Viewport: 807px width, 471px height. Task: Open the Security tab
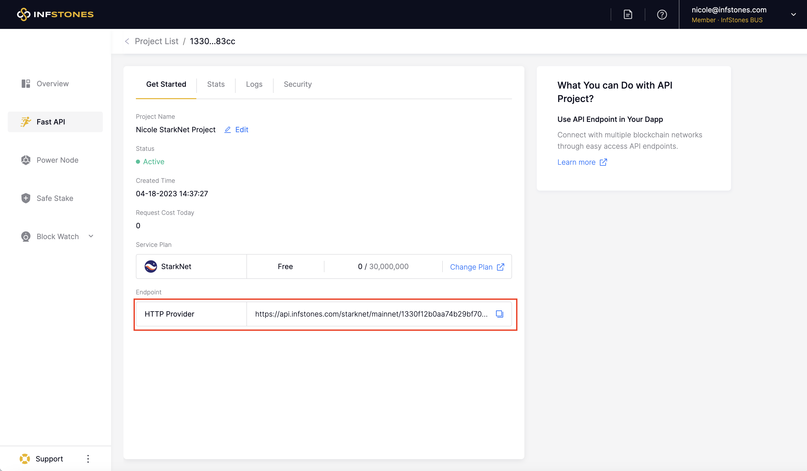(x=298, y=84)
